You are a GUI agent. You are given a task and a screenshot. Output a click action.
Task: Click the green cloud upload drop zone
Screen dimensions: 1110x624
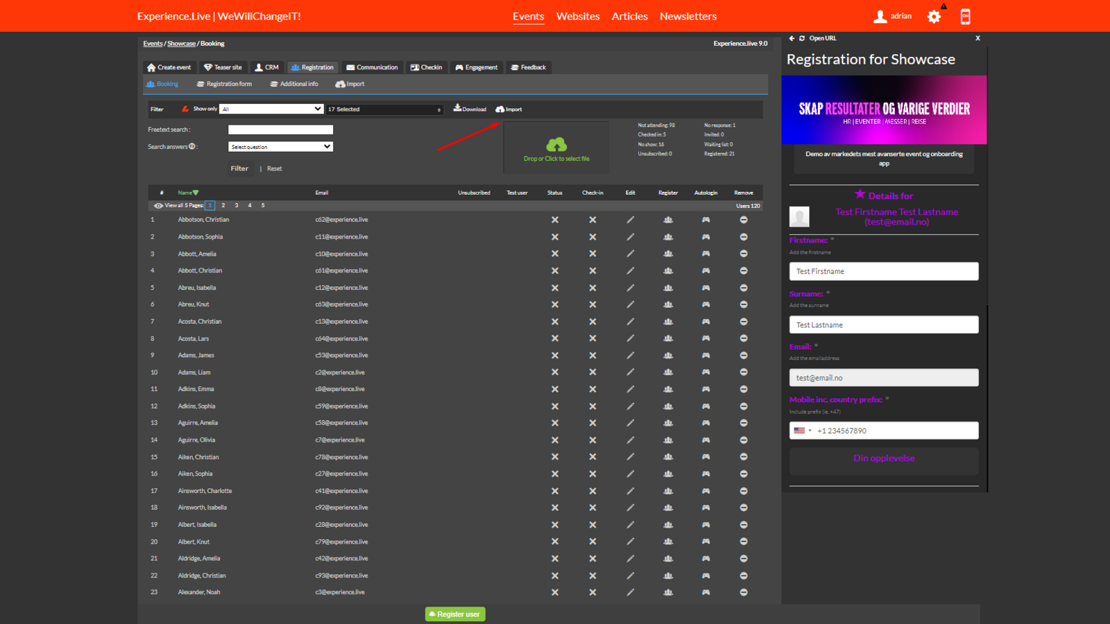[x=556, y=147]
